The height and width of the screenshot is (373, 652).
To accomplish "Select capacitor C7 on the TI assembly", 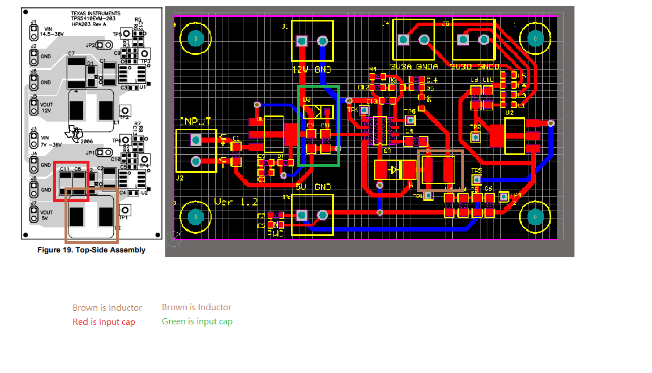I will click(x=76, y=73).
